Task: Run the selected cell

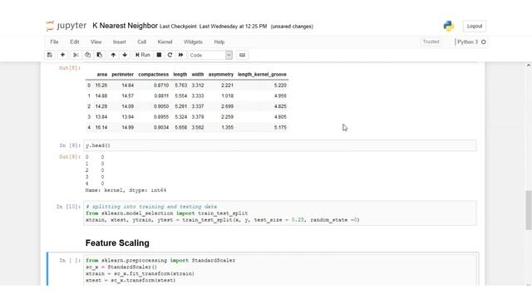Action: 142,55
